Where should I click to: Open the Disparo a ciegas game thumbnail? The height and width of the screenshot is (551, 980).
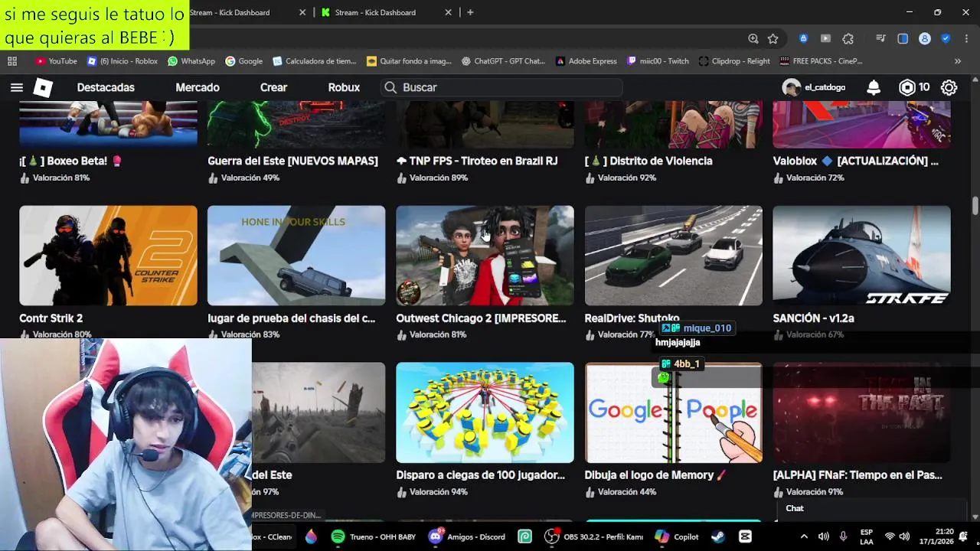[x=485, y=412]
